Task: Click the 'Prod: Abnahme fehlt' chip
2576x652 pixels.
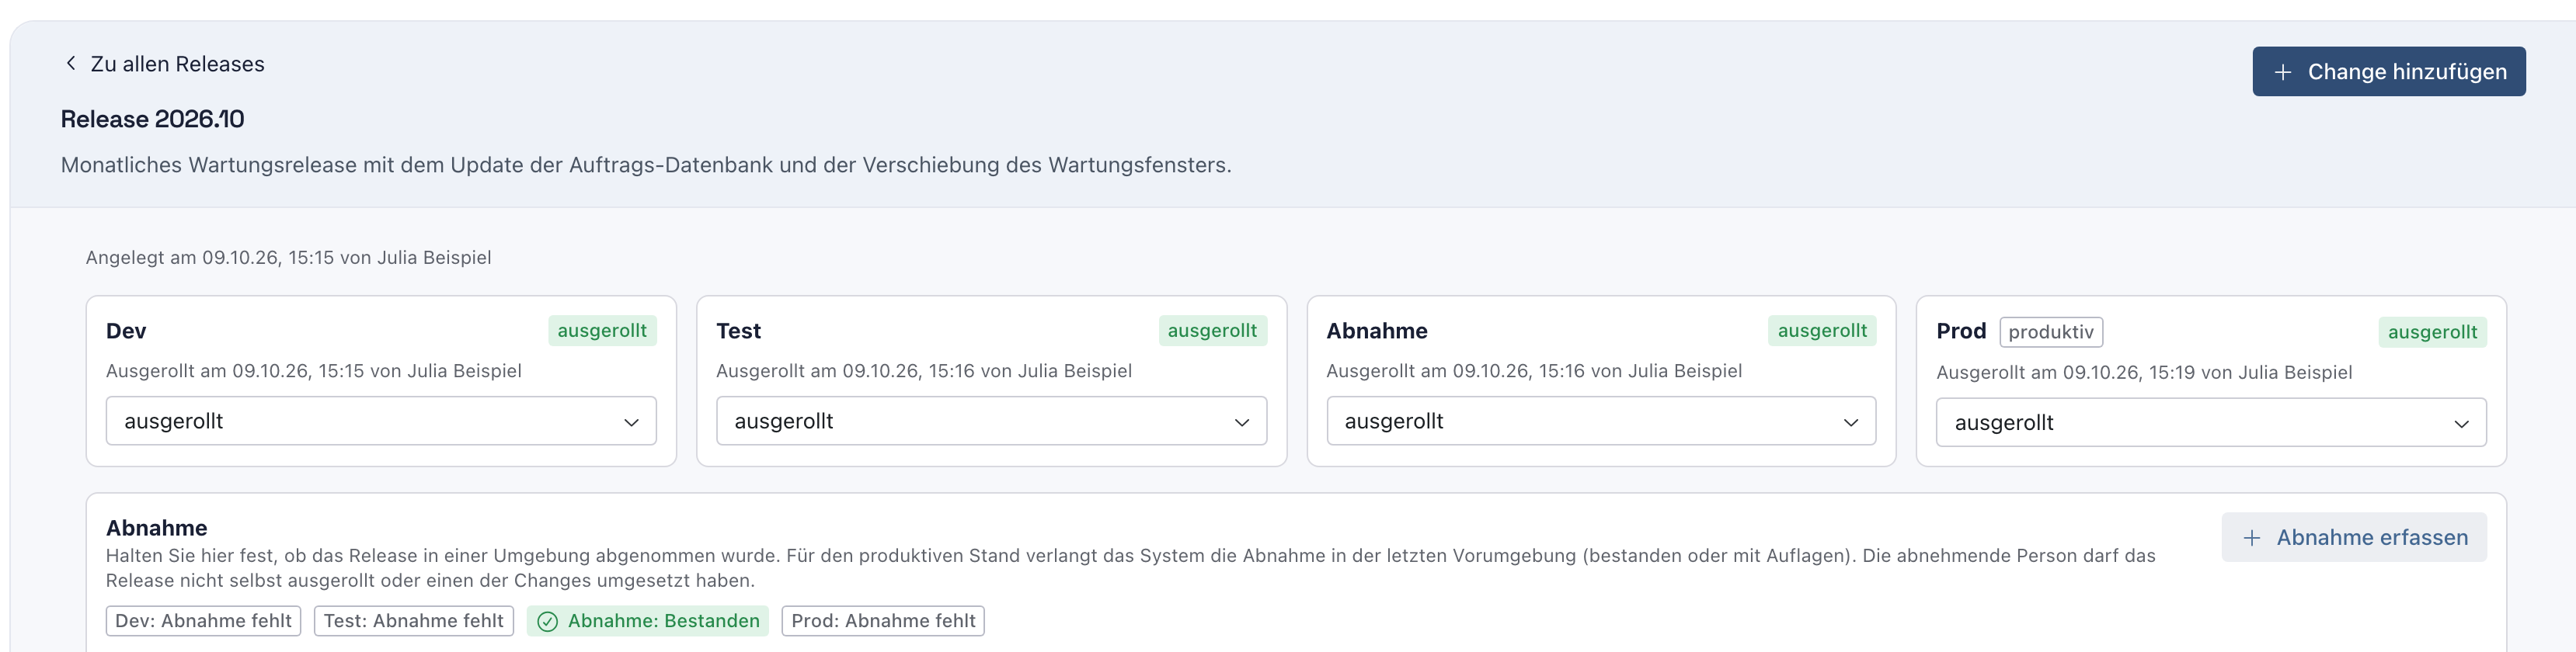Action: coord(882,621)
